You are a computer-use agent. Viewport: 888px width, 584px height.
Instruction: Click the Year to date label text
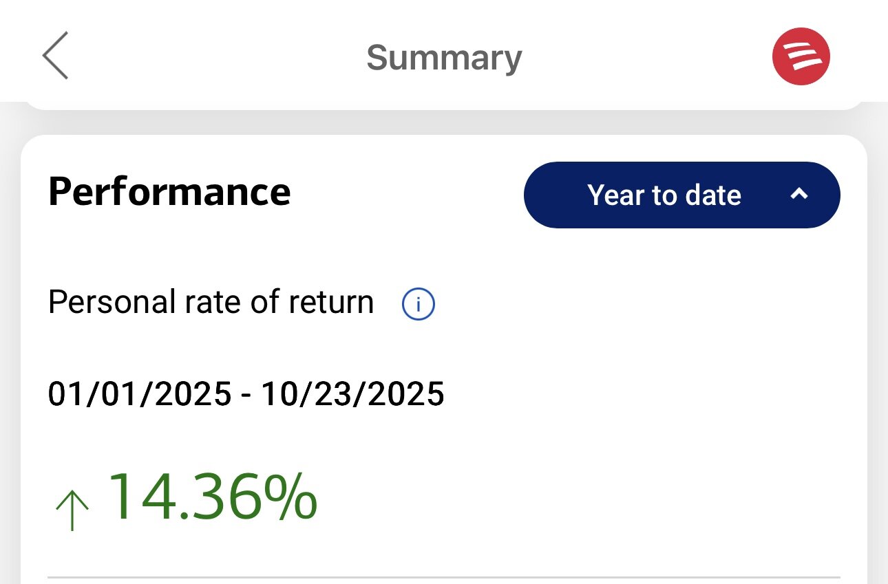pos(664,195)
